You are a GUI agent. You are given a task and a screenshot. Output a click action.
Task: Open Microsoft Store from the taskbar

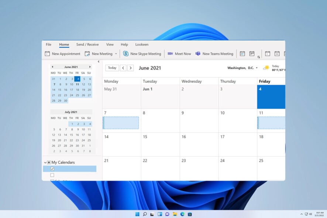pyautogui.click(x=190, y=214)
